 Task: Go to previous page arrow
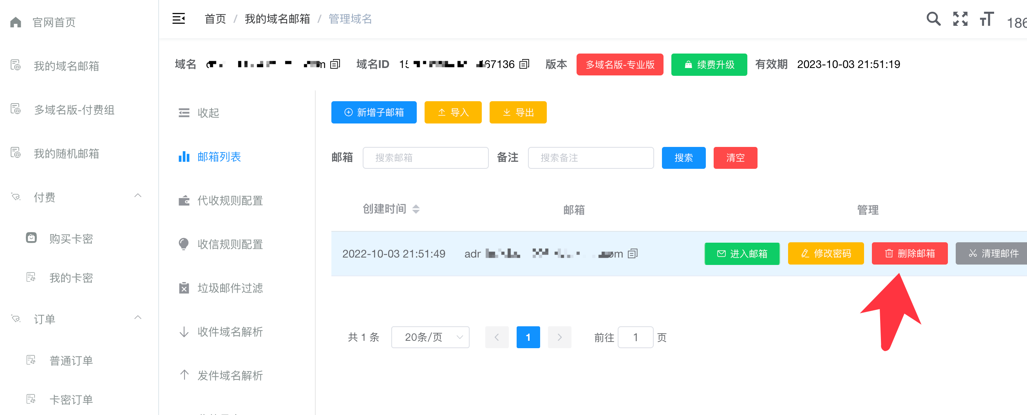(x=497, y=337)
